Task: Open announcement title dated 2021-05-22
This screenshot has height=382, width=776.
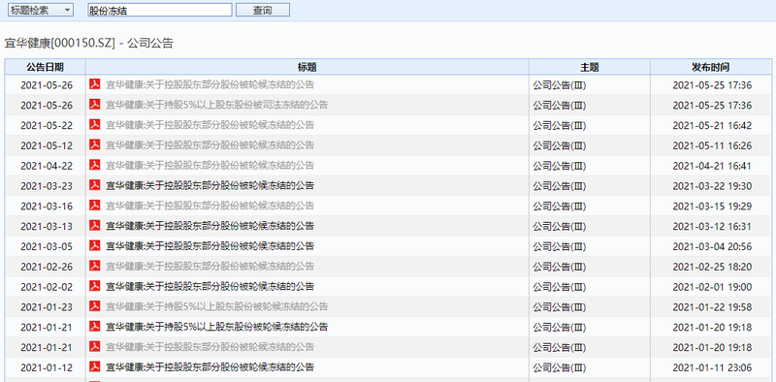Action: (210, 125)
